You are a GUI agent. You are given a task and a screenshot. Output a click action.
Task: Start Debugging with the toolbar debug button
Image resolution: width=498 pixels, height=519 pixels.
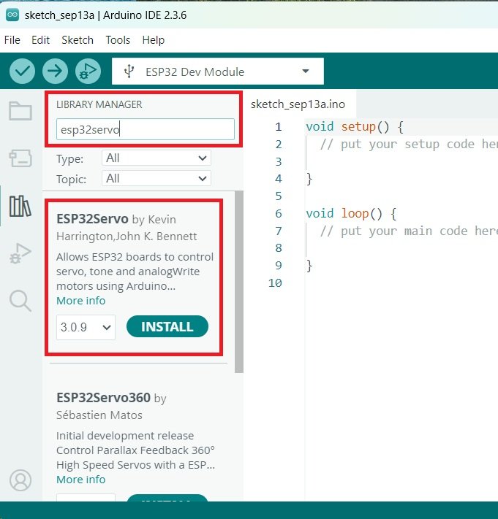click(x=88, y=71)
